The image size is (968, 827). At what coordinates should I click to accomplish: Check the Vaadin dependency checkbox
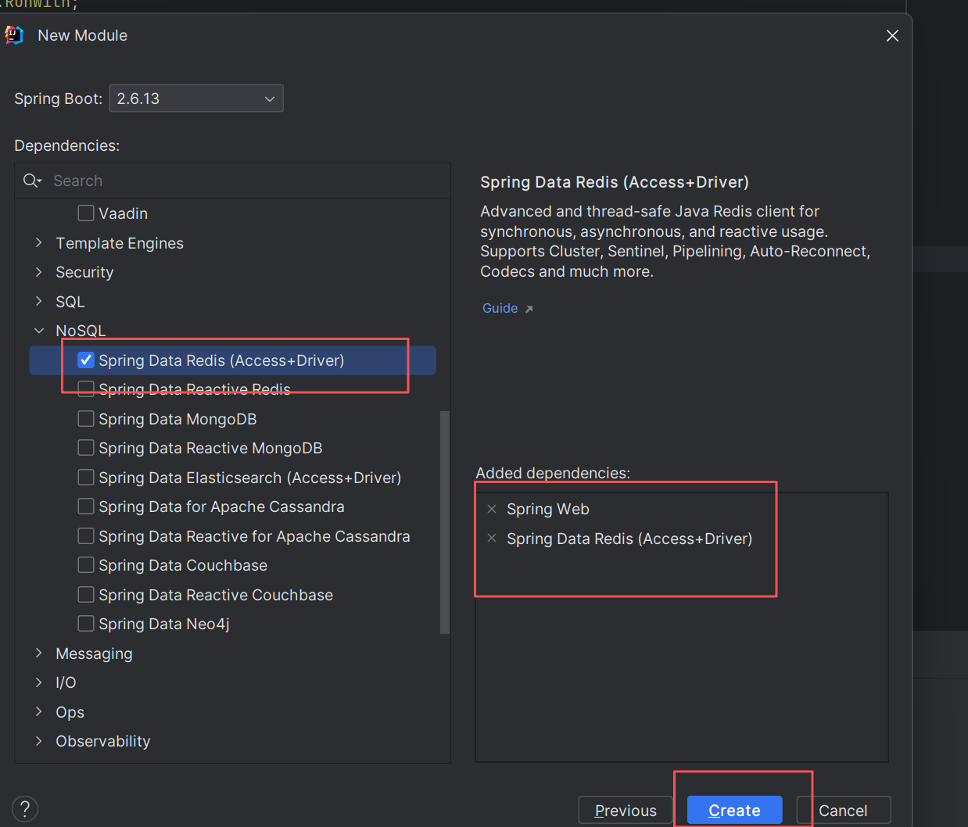[86, 213]
